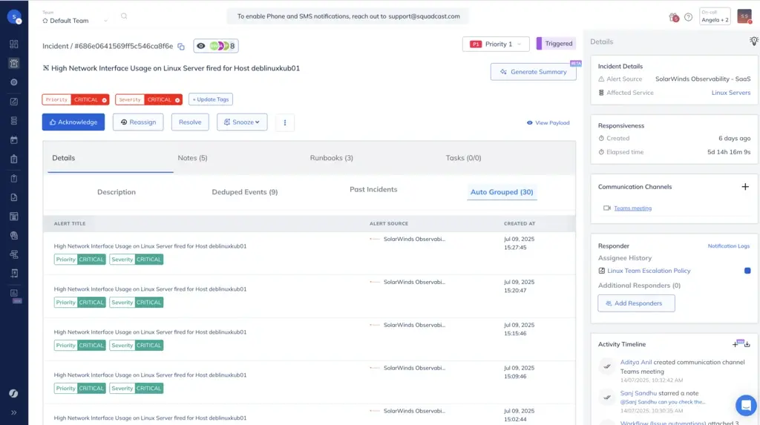Viewport: 760px width, 425px height.
Task: Open alert row created at 15:15:46
Action: (x=309, y=339)
